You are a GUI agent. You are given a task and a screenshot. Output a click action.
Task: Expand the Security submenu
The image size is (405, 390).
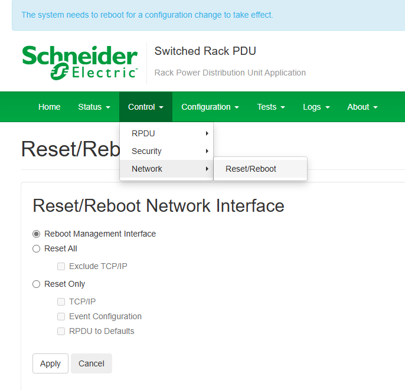166,151
